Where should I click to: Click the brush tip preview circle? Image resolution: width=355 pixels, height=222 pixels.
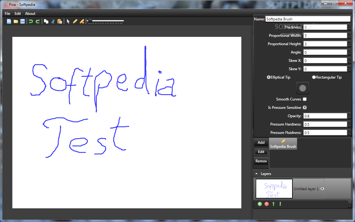click(x=302, y=88)
